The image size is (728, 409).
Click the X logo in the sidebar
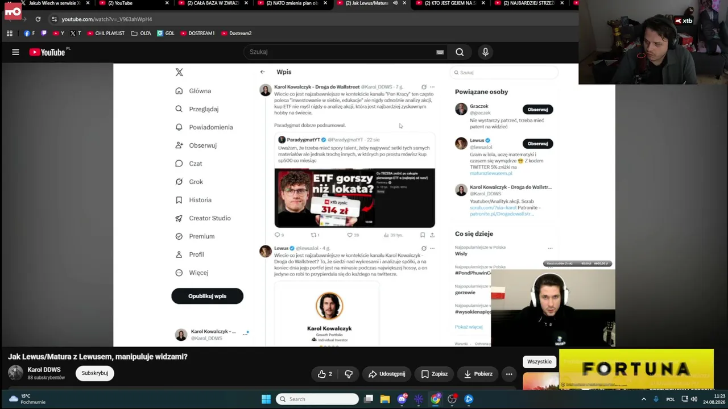[x=179, y=72]
